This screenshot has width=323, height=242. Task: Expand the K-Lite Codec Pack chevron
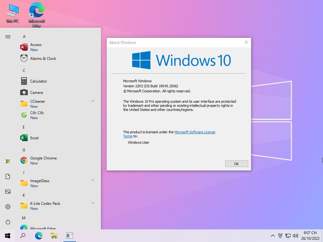[x=93, y=203]
